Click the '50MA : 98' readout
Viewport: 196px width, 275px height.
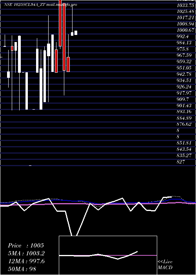point(22,269)
